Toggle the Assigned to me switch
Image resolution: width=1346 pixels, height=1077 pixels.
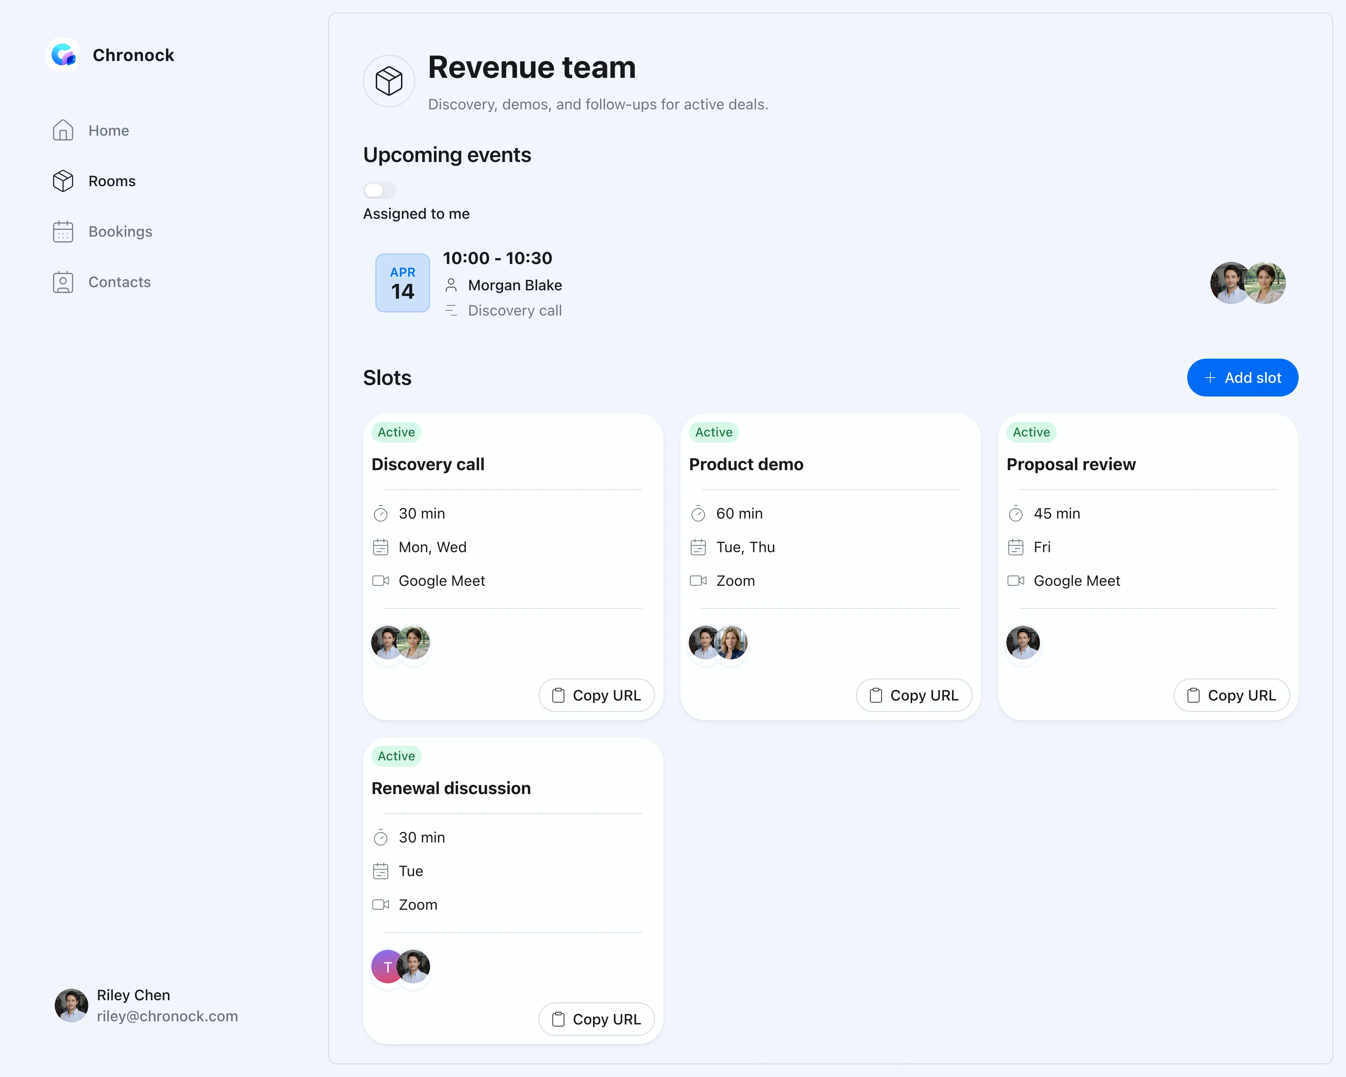[380, 190]
